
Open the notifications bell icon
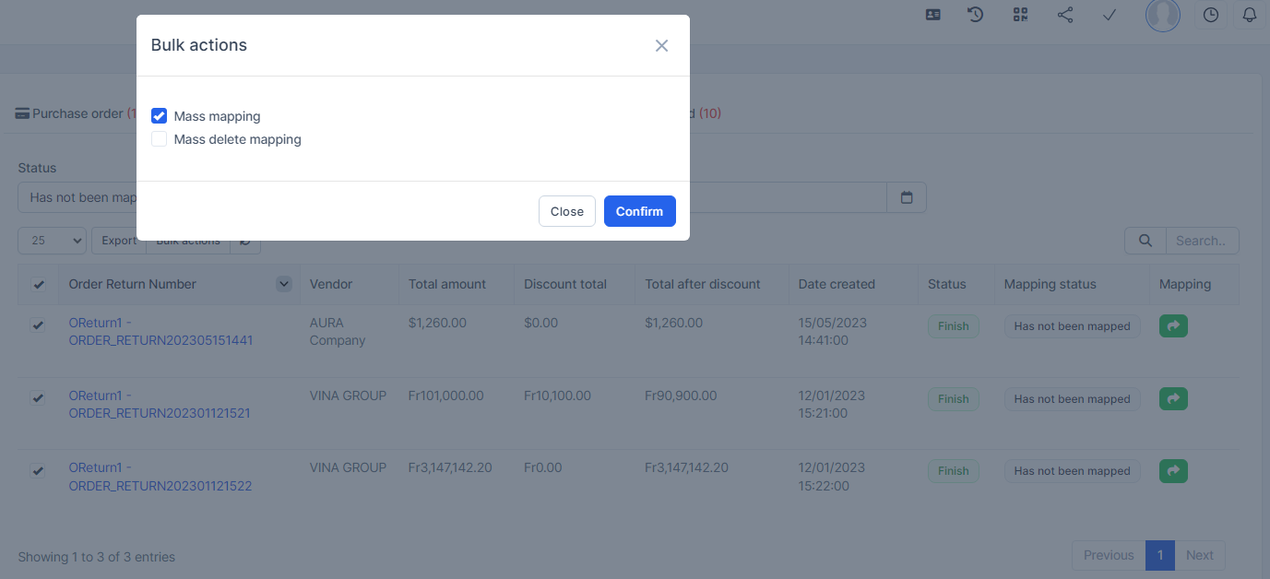click(1250, 15)
